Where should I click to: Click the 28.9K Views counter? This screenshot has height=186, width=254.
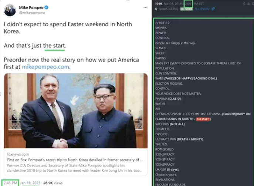(x=53, y=183)
